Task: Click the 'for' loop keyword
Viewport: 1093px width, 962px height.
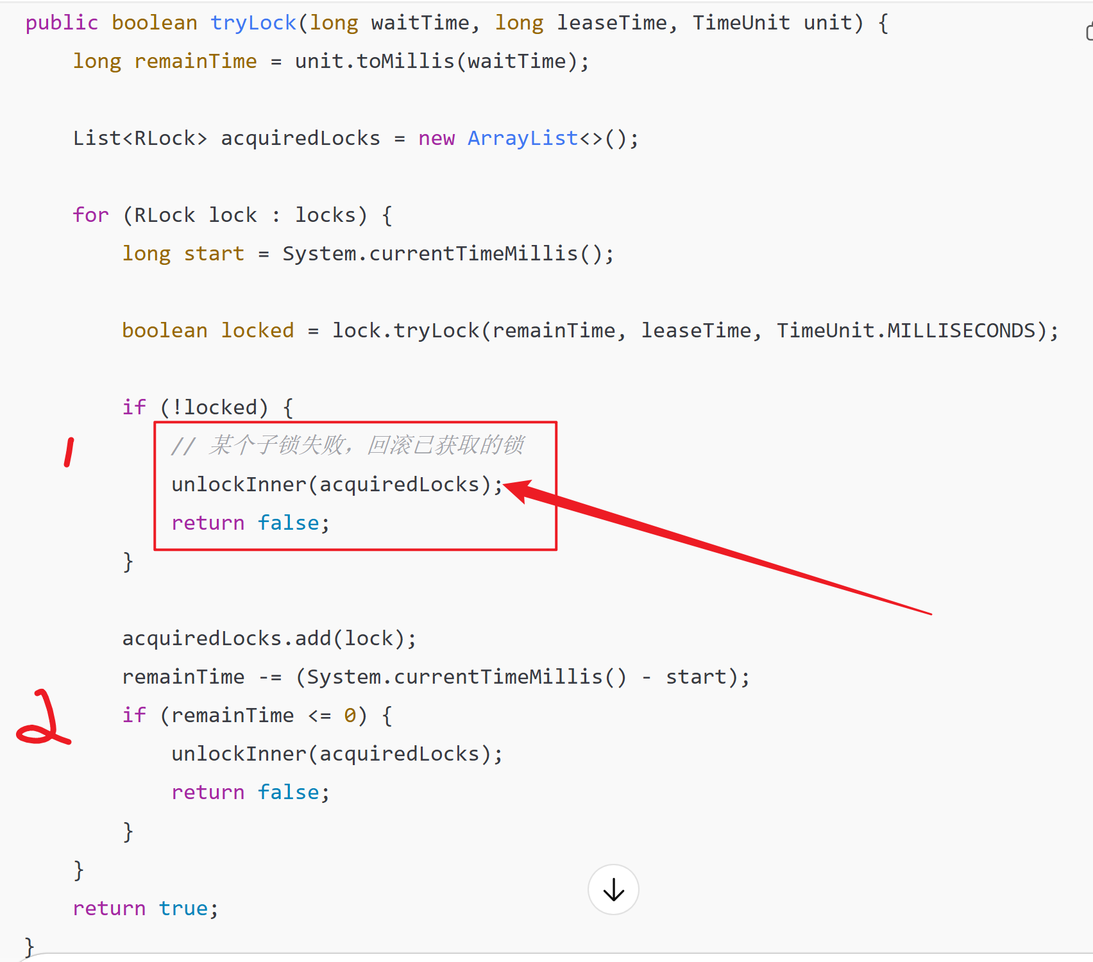Action: coord(90,215)
